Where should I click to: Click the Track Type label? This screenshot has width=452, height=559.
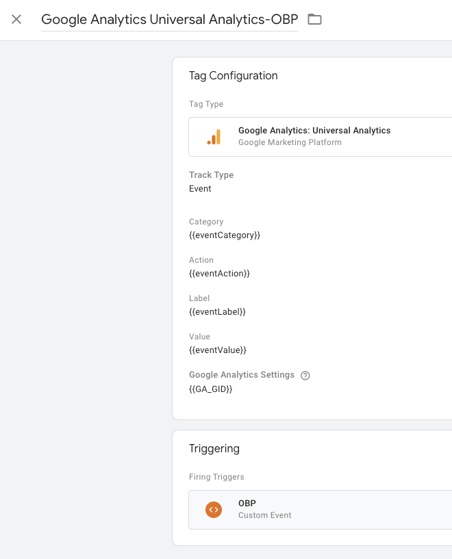[211, 175]
